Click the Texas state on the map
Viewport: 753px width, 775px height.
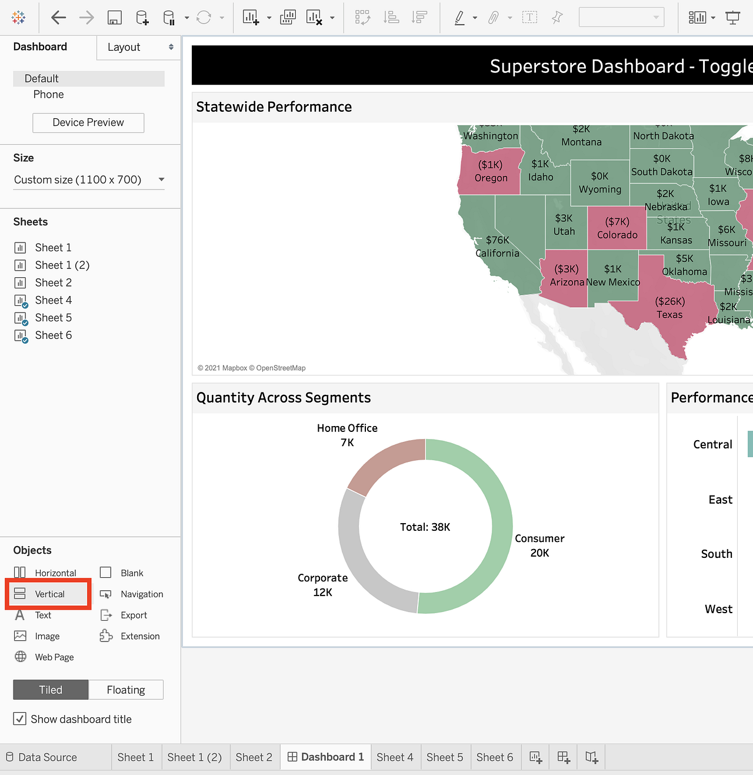click(x=669, y=308)
